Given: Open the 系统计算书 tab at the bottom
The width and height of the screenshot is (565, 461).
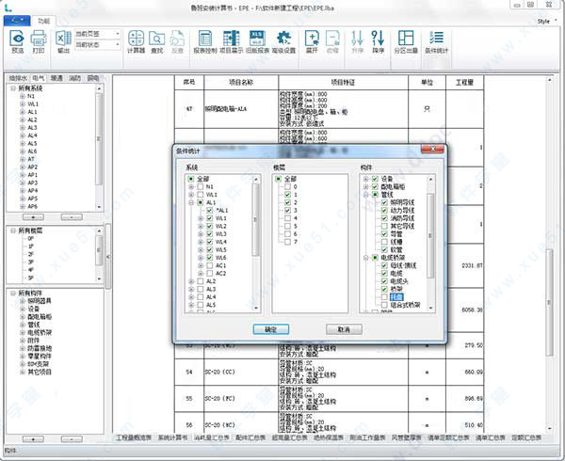Looking at the screenshot, I should pos(172,438).
